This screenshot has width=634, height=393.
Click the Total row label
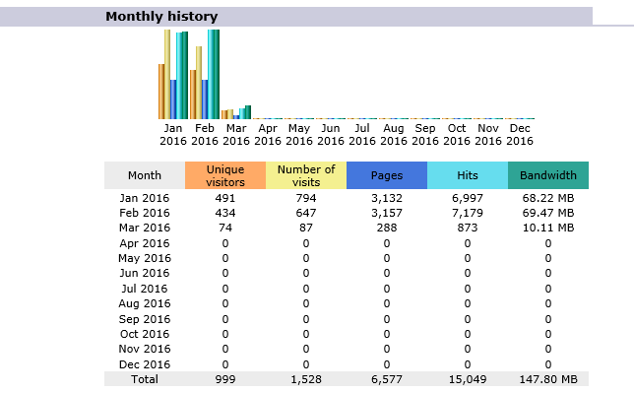[x=145, y=379]
